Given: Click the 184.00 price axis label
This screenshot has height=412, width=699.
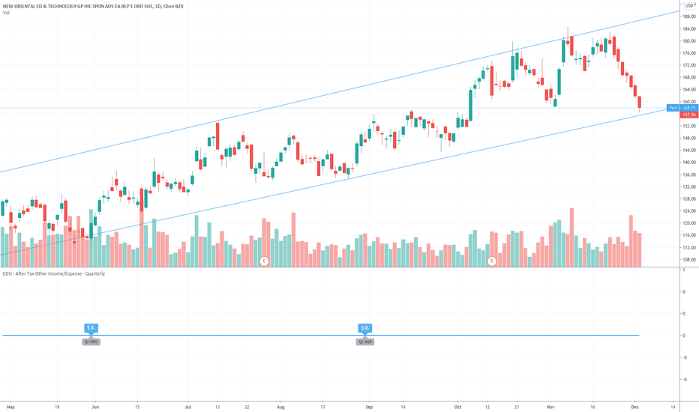Looking at the screenshot, I should click(689, 29).
